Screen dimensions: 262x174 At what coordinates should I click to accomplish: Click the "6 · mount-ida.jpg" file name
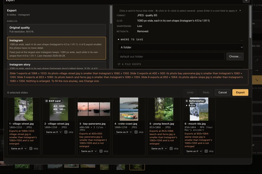click(x=195, y=124)
